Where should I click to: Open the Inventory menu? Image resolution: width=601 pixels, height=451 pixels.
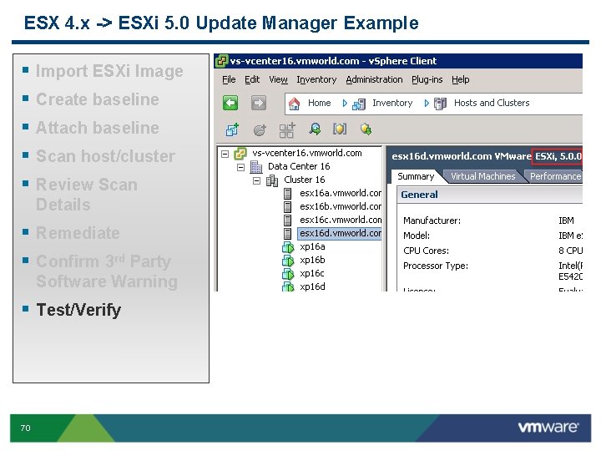[x=316, y=79]
